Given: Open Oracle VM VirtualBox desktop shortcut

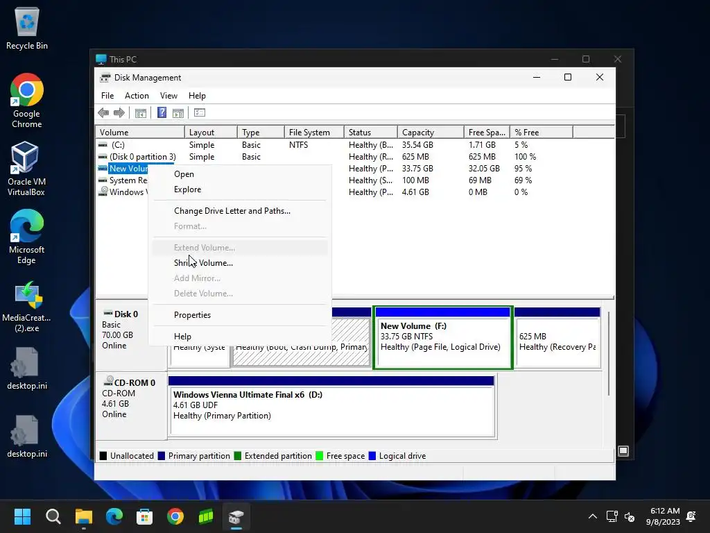Looking at the screenshot, I should 26,169.
